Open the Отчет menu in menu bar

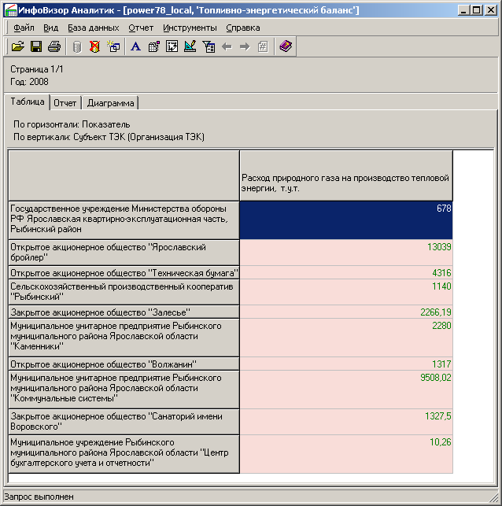point(141,28)
